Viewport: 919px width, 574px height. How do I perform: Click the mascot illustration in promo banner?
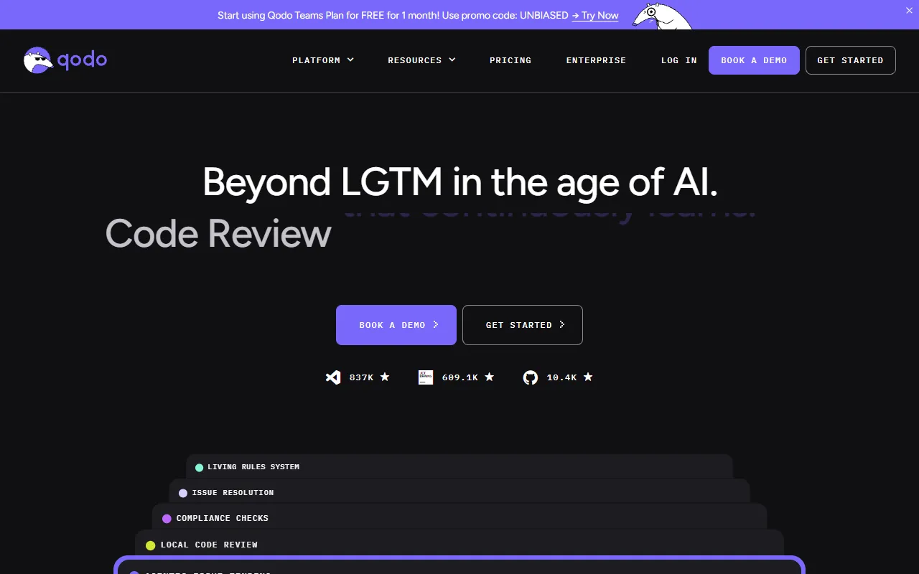tap(661, 16)
